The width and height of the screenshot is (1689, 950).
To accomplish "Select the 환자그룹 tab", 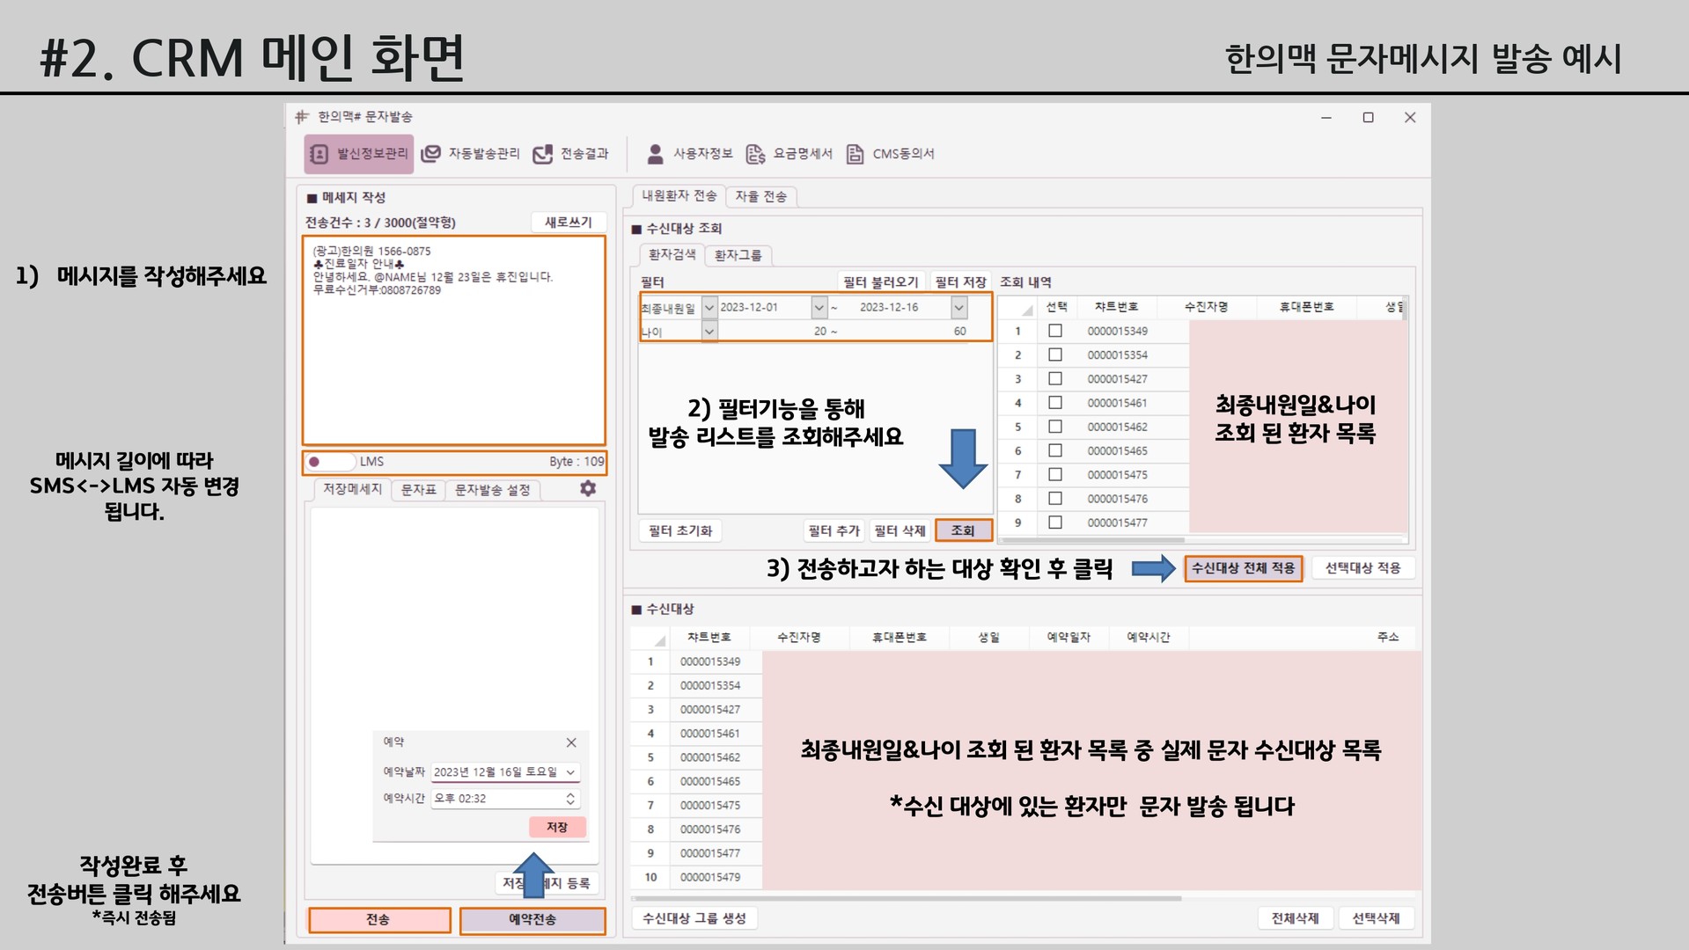I will (x=738, y=255).
